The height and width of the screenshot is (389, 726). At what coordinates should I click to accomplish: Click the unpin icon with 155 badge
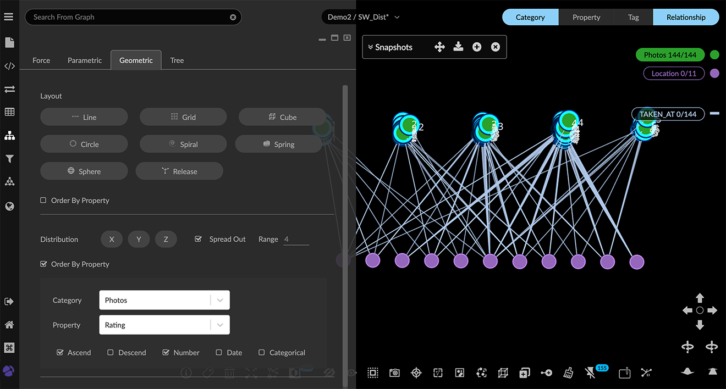click(591, 373)
